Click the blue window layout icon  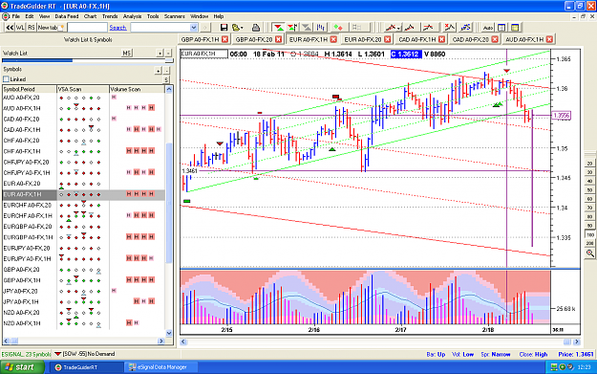(501, 28)
